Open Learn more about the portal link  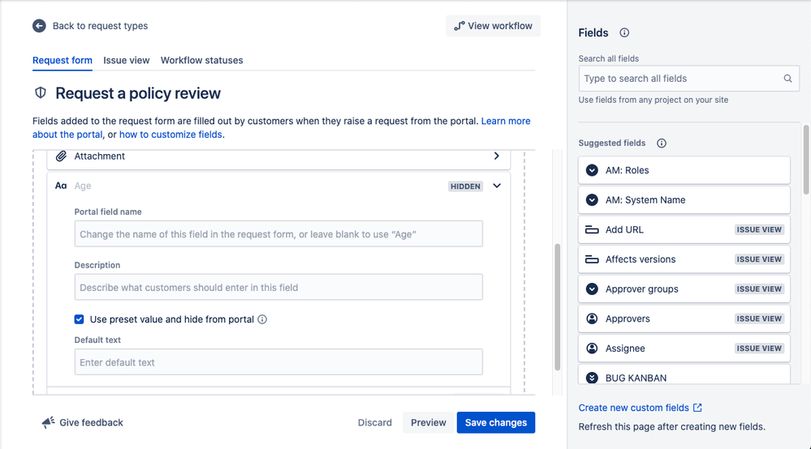click(x=506, y=121)
